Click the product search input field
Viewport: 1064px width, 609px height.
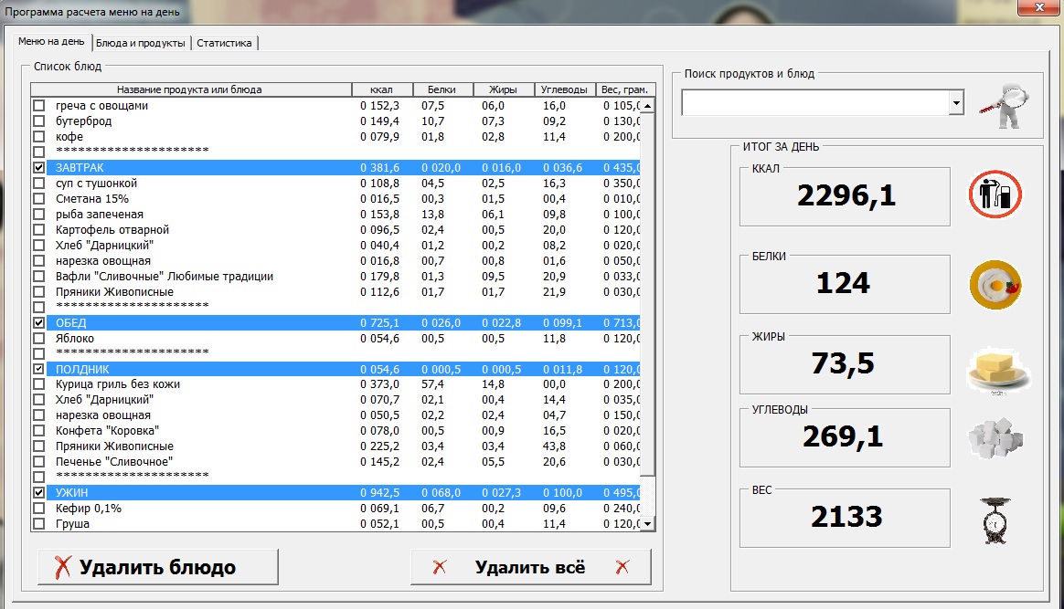coord(815,104)
